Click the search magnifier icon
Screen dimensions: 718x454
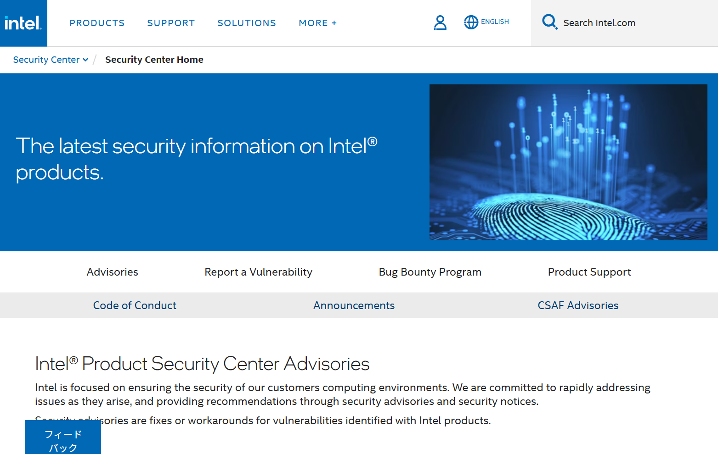549,22
